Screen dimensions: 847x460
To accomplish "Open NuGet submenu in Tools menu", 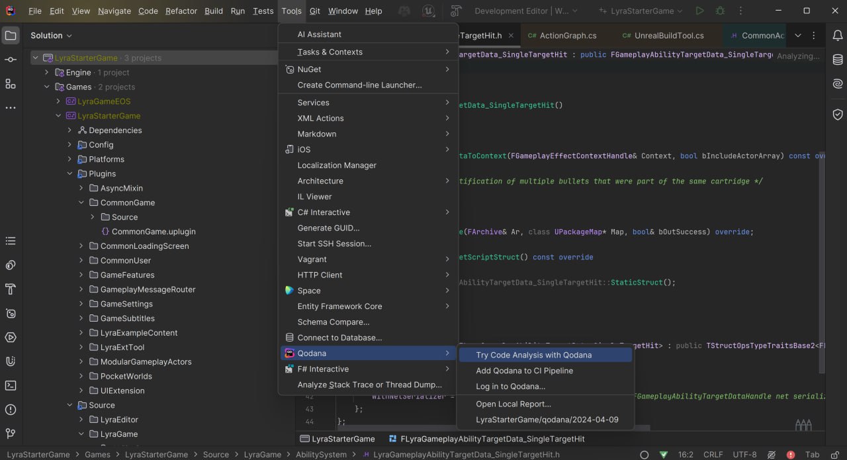I will [x=368, y=69].
